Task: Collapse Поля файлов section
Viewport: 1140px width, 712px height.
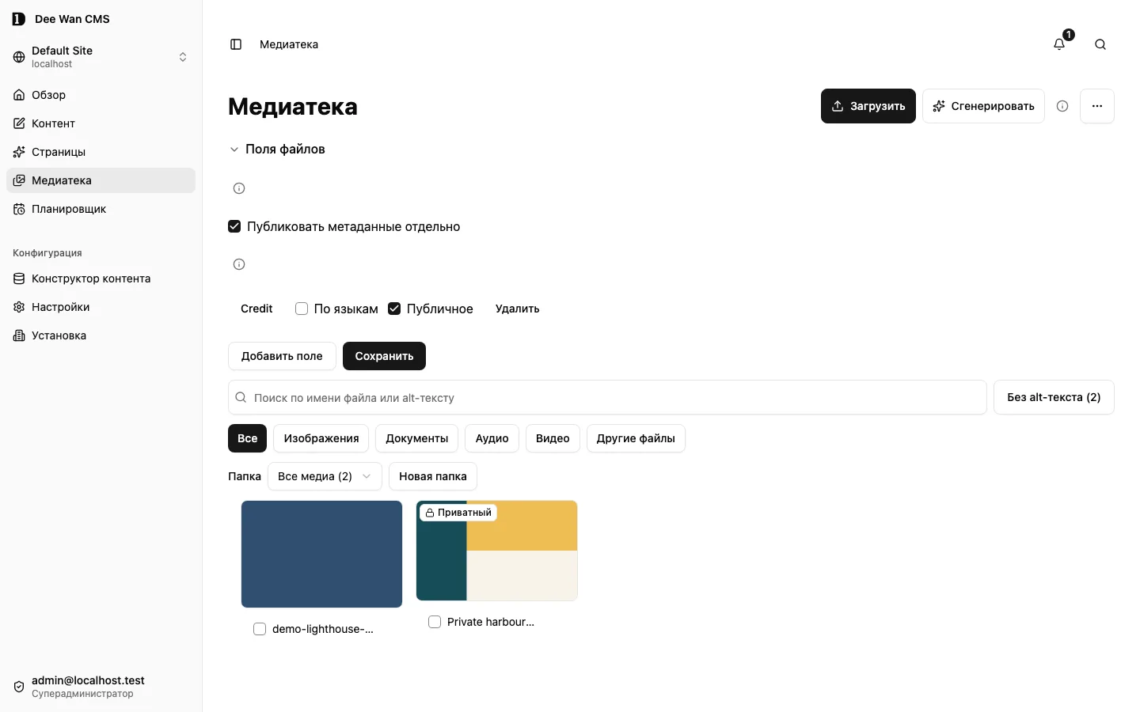Action: click(x=277, y=149)
